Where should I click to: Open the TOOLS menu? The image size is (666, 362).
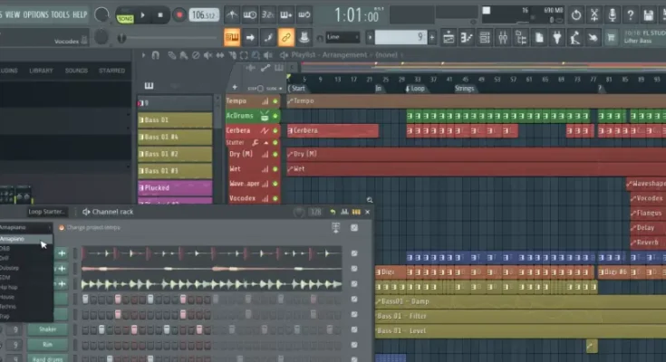pos(61,14)
